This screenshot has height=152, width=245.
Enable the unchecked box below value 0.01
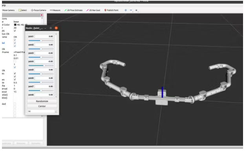pyautogui.click(x=15, y=61)
